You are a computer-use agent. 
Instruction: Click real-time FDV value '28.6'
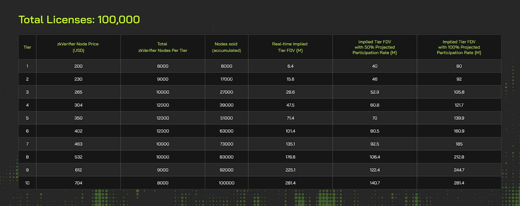[x=290, y=92]
